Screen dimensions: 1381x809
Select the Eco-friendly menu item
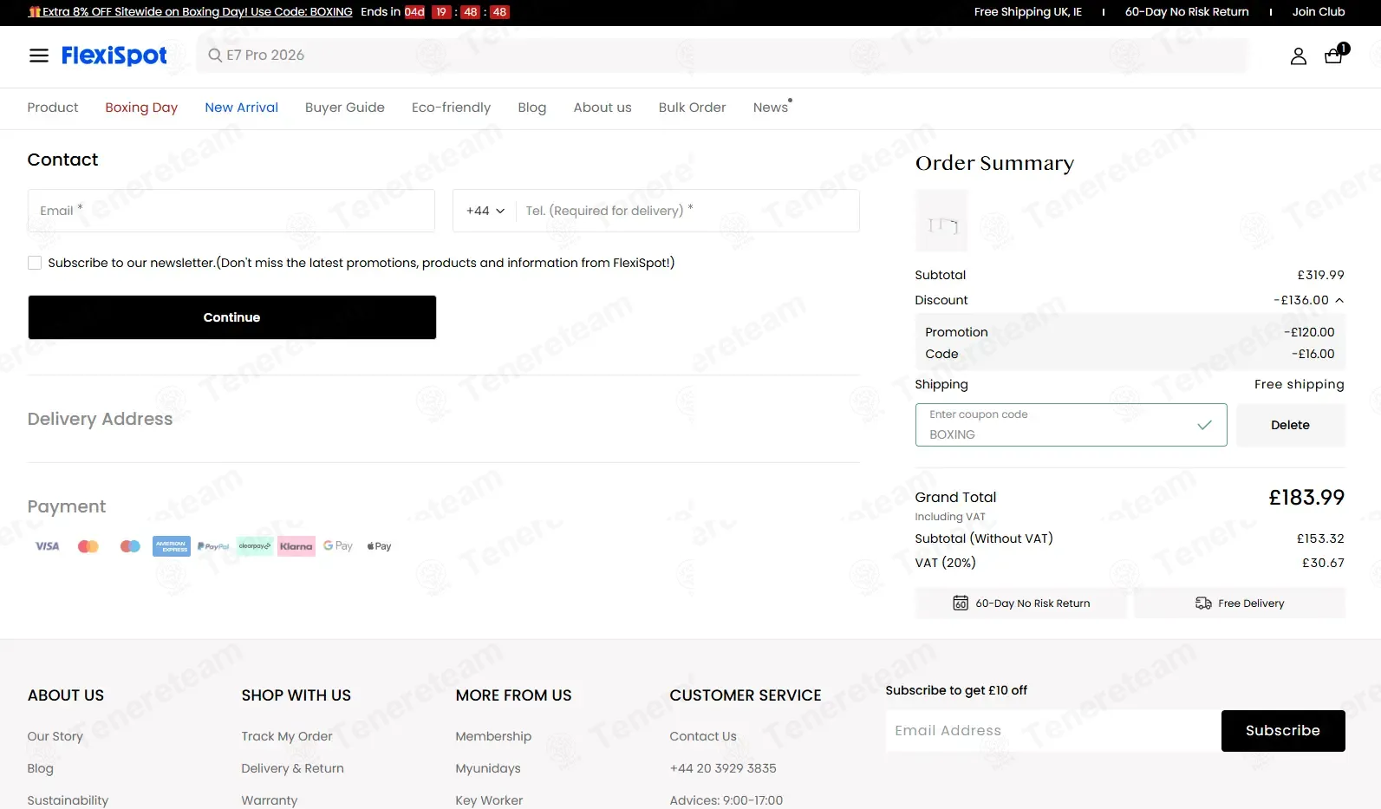tap(451, 108)
